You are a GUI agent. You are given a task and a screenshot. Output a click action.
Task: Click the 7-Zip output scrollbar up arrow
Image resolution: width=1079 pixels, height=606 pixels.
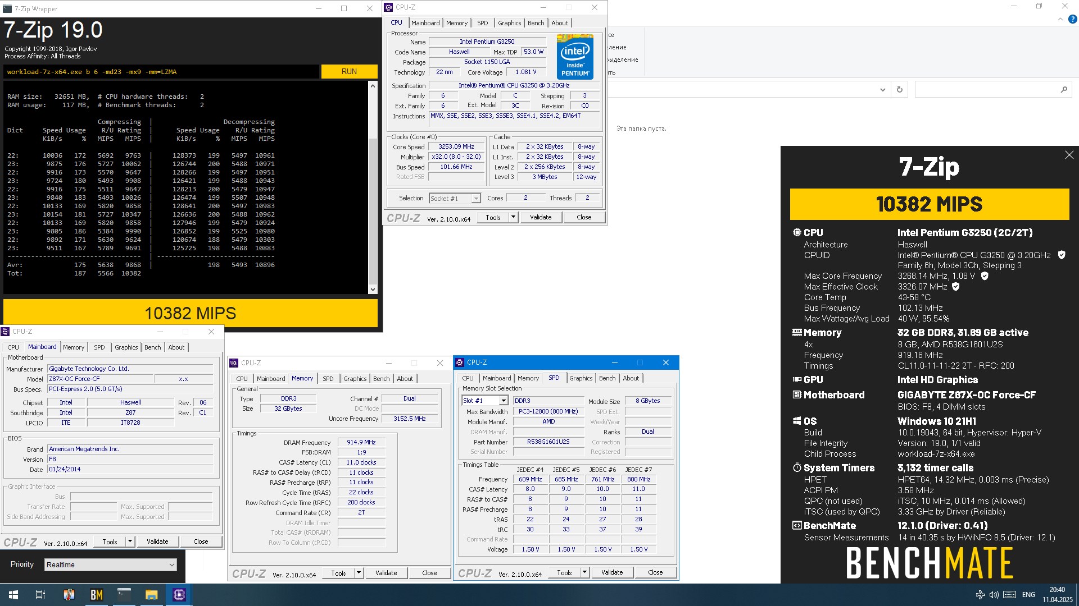pos(373,85)
